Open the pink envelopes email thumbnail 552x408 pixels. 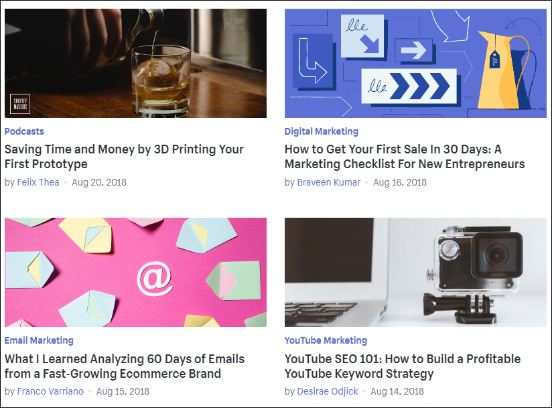[x=135, y=272]
